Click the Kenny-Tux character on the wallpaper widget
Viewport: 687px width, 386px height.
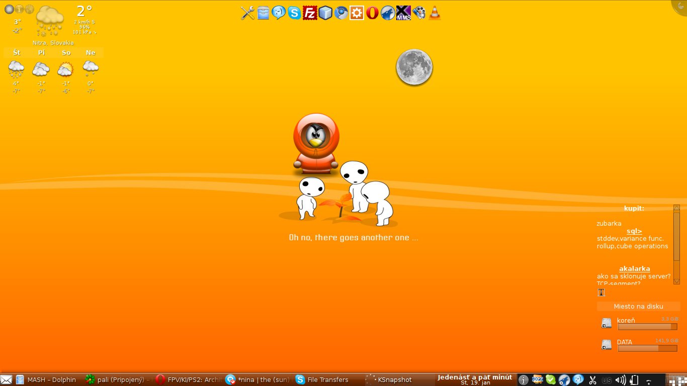(x=316, y=144)
